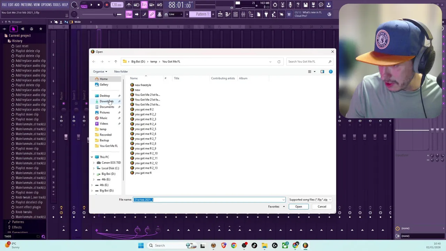Open the Supported song files type dropdown
Viewport: 446px width, 251px height.
point(310,200)
